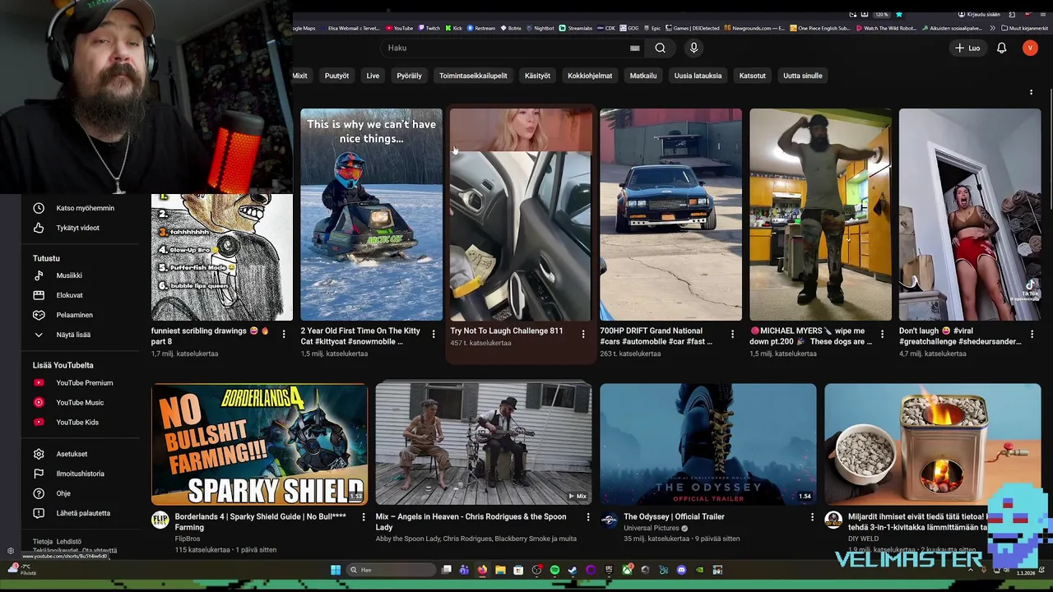
Task: Select the Pyöräily filter chip
Action: [x=409, y=76]
